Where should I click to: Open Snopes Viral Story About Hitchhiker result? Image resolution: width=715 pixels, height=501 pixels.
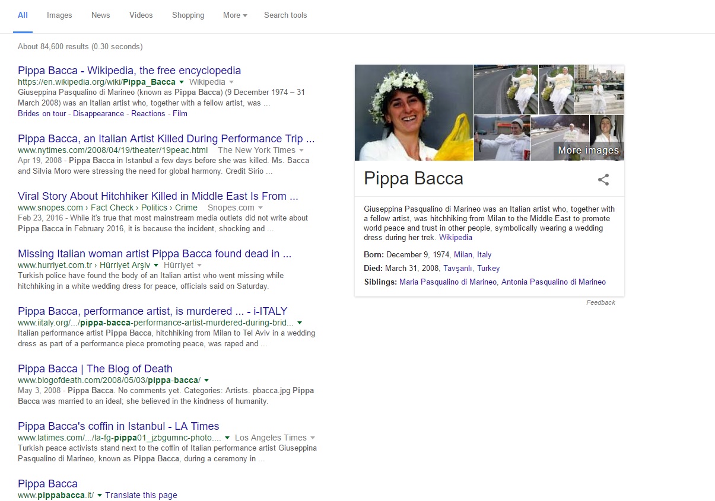pyautogui.click(x=158, y=196)
